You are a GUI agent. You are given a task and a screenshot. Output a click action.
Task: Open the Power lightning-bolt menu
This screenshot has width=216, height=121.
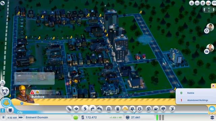point(85,109)
